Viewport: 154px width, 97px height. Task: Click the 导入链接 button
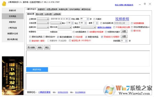pyautogui.click(x=31, y=48)
